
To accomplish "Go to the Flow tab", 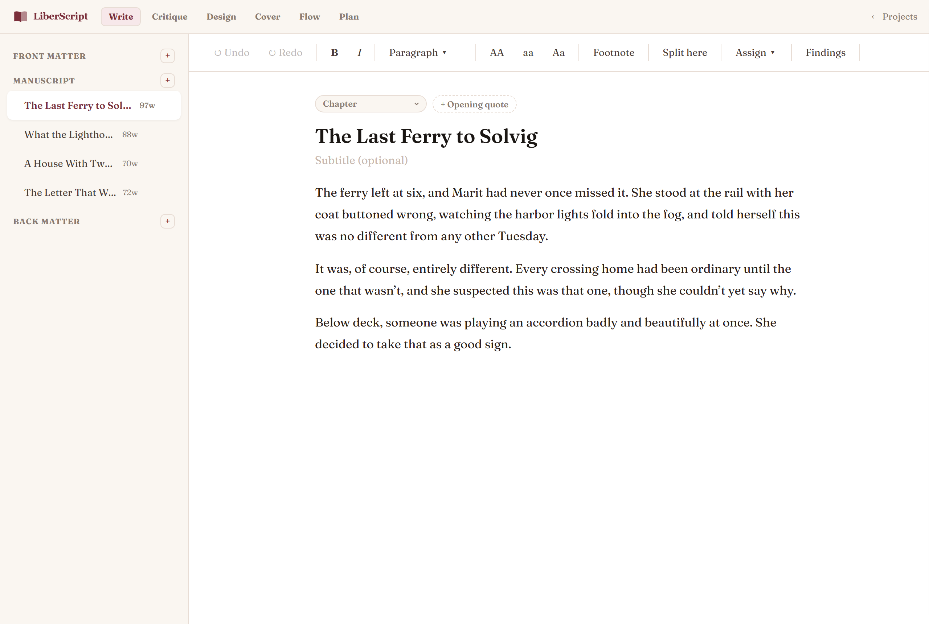I will click(x=310, y=17).
